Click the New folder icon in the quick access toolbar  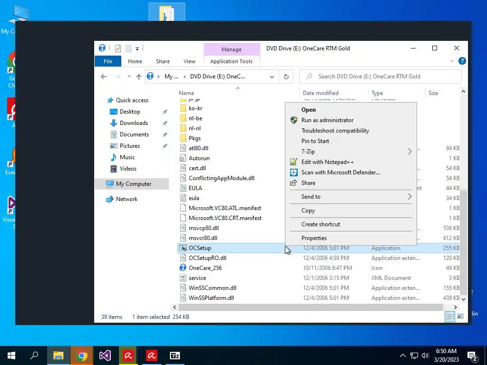(x=128, y=48)
